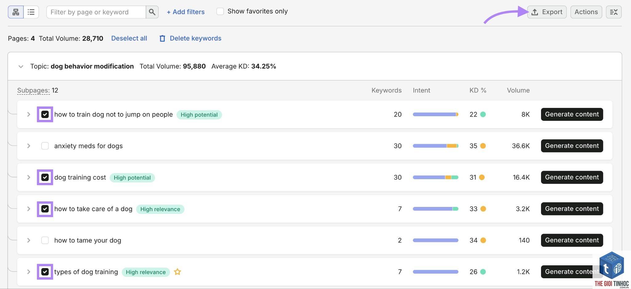The height and width of the screenshot is (289, 631).
Task: Click orange KD dot for anxiety meds row
Action: pyautogui.click(x=483, y=146)
